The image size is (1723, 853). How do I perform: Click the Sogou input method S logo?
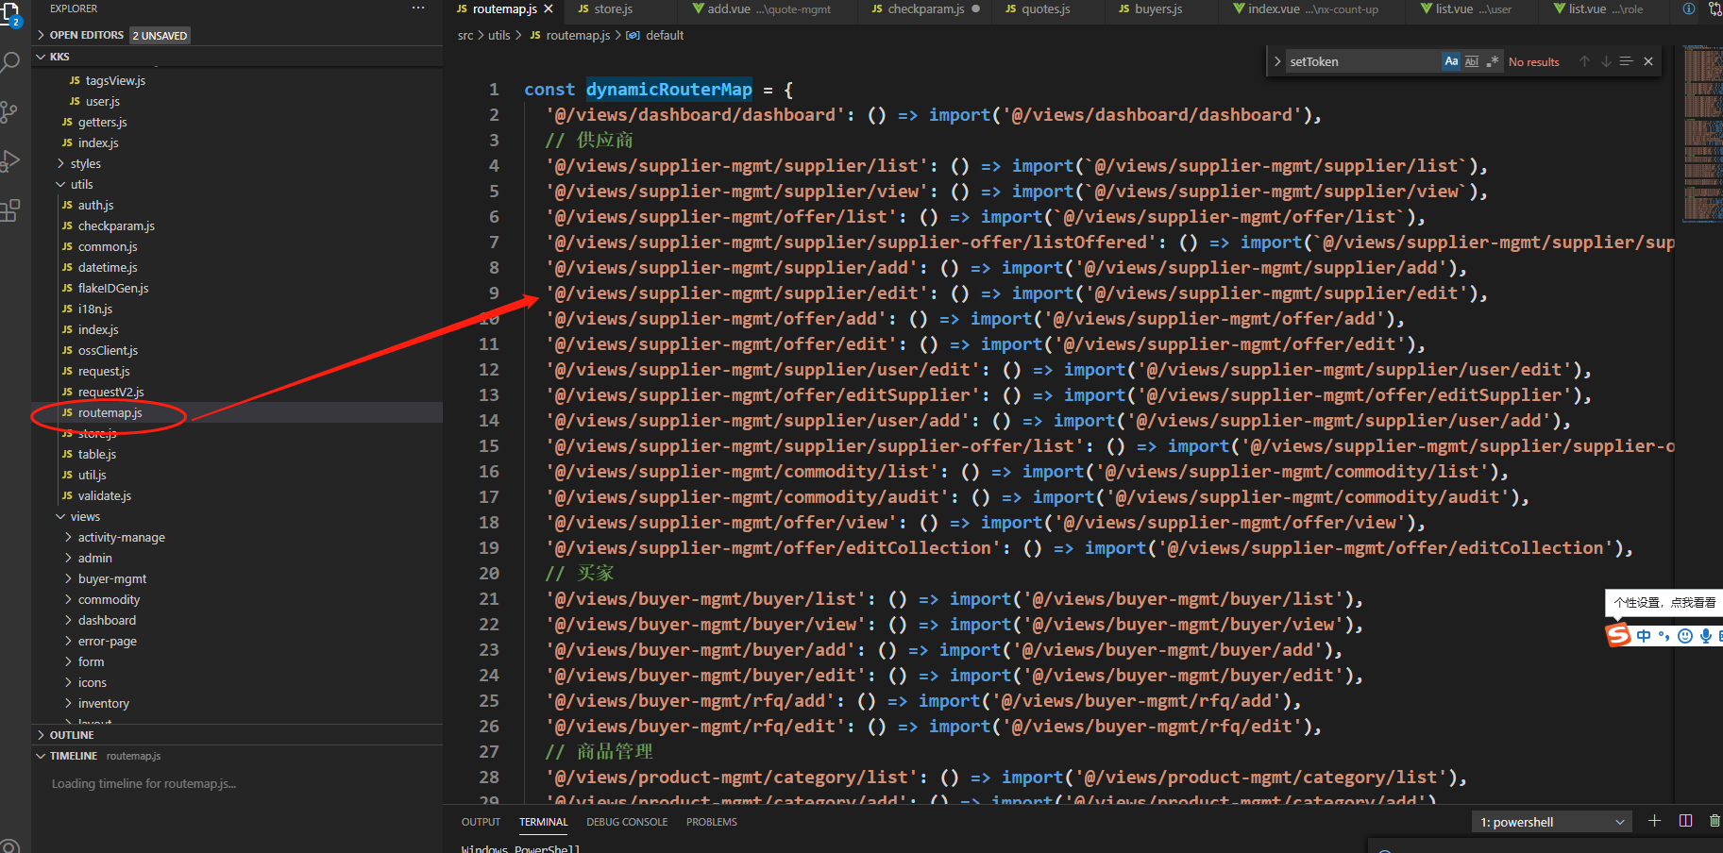(1618, 635)
